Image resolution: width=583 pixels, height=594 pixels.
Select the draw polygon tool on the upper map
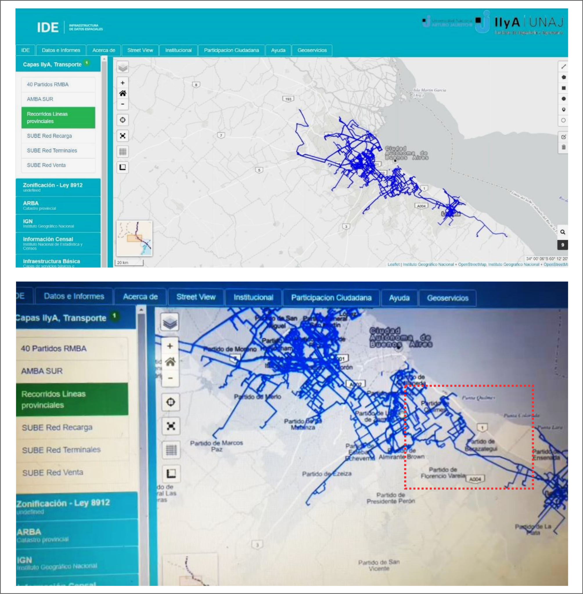(564, 77)
